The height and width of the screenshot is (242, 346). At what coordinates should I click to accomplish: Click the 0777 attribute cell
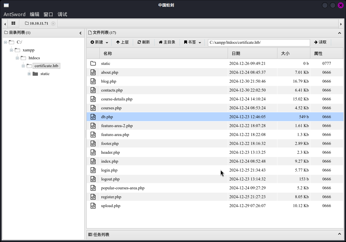pyautogui.click(x=327, y=64)
